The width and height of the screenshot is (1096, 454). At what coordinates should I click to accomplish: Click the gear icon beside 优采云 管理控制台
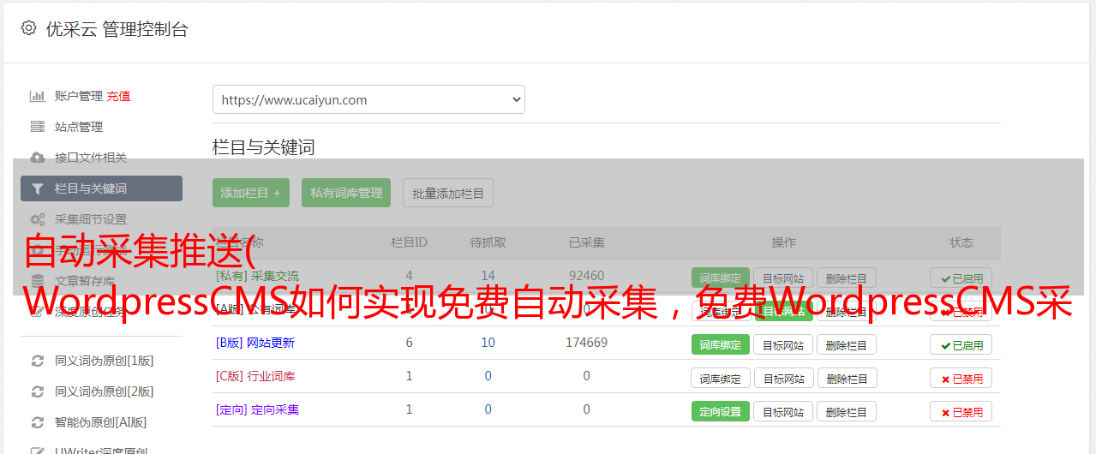click(28, 28)
